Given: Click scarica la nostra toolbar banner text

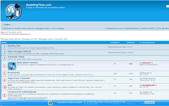Looking at the screenshot, I should coord(69,102).
